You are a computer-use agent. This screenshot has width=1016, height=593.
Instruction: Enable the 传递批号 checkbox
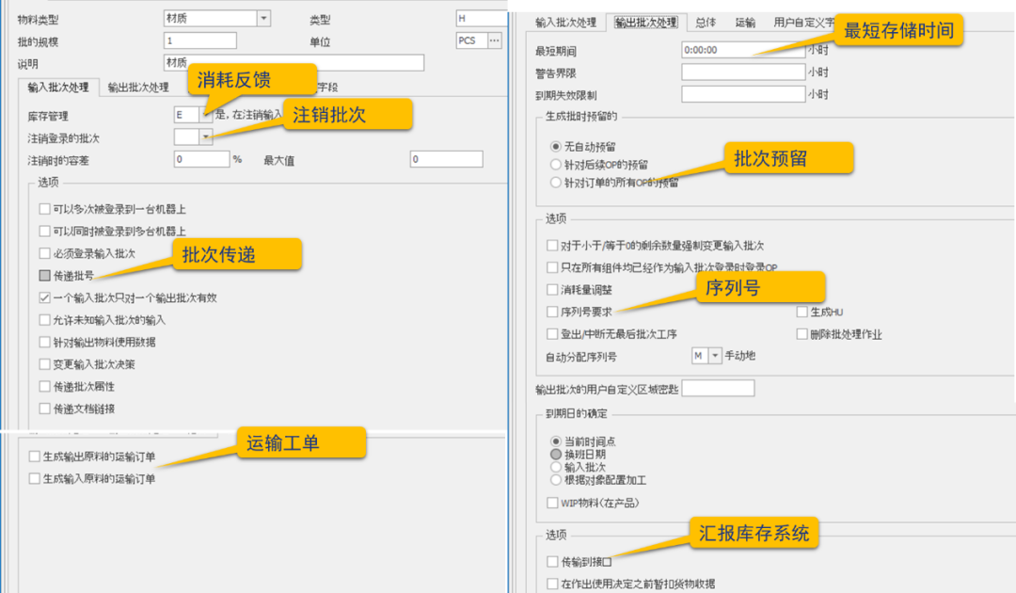pos(45,276)
